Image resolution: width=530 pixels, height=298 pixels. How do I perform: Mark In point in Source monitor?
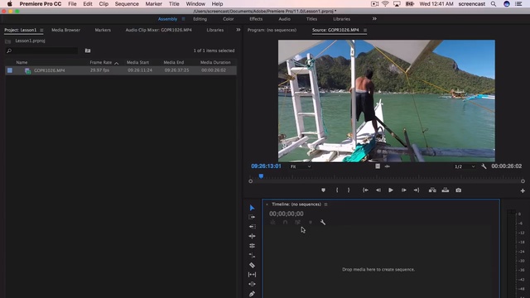click(x=337, y=190)
